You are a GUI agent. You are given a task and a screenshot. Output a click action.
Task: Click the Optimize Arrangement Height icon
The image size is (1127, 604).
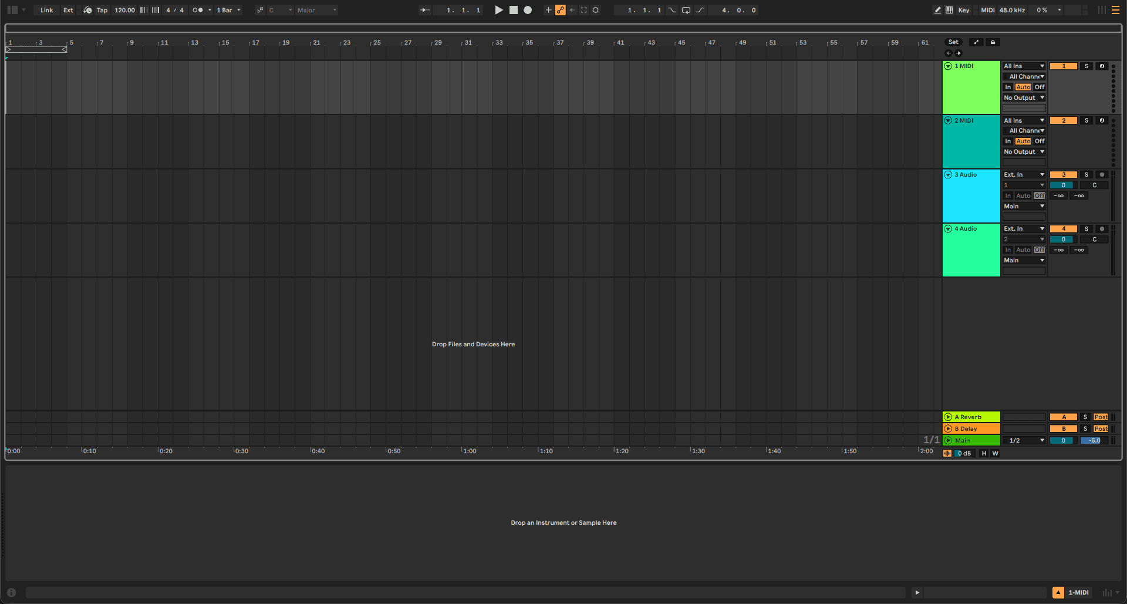coord(976,42)
